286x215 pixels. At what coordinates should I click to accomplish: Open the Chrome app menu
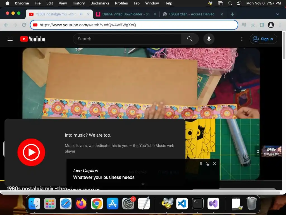point(22,3)
